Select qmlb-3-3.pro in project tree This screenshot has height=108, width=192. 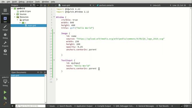(x=25, y=11)
